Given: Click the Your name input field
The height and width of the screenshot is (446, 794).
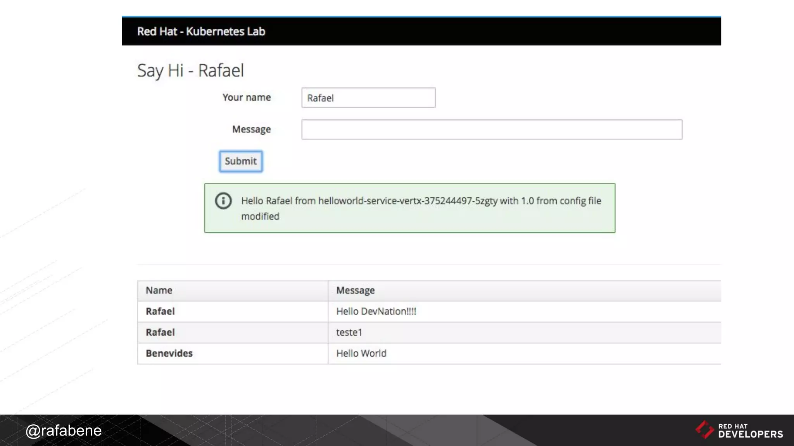Looking at the screenshot, I should 368,98.
